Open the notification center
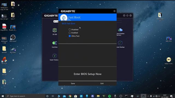This screenshot has height=98, width=175. pos(171,96)
